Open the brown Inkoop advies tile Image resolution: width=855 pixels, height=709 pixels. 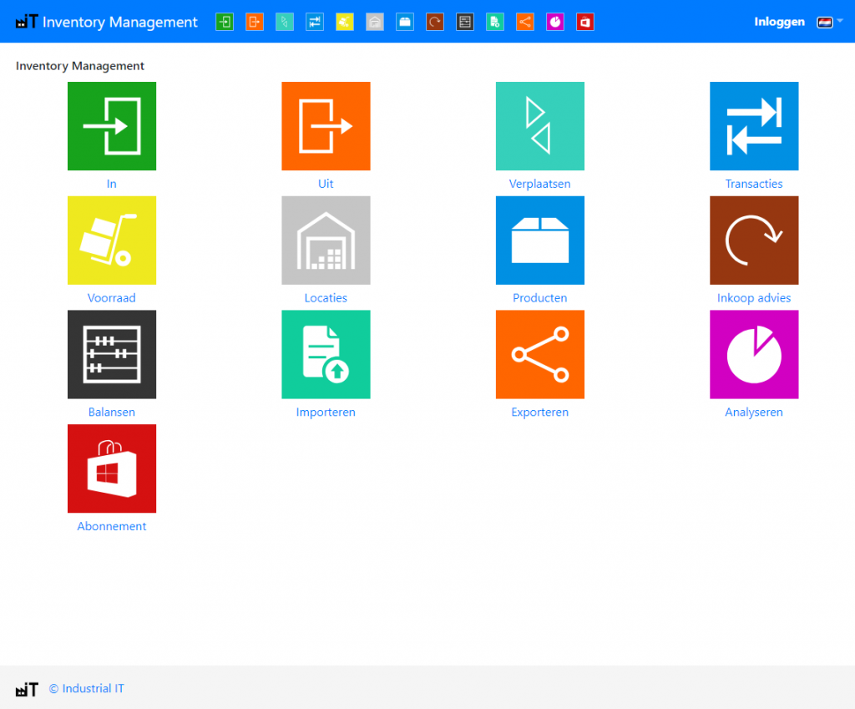point(754,240)
